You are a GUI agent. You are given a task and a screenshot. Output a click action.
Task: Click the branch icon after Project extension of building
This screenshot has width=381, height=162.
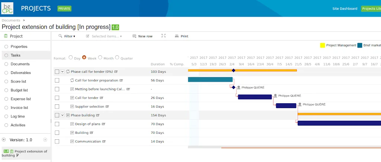(x=17, y=155)
